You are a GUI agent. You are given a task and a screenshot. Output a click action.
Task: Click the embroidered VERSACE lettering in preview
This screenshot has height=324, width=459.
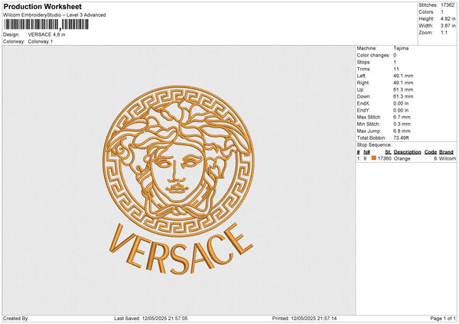[181, 249]
